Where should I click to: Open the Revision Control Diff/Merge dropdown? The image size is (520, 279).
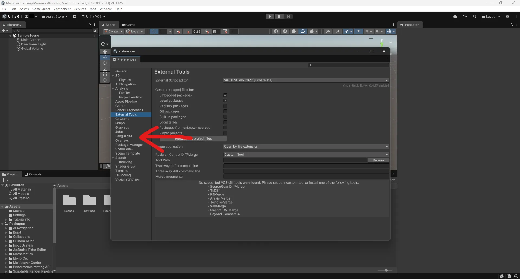click(x=305, y=154)
